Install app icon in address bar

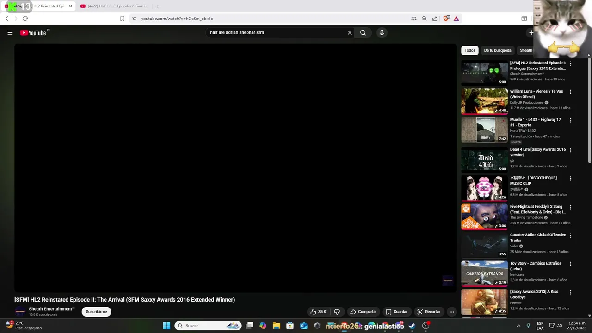click(x=413, y=18)
